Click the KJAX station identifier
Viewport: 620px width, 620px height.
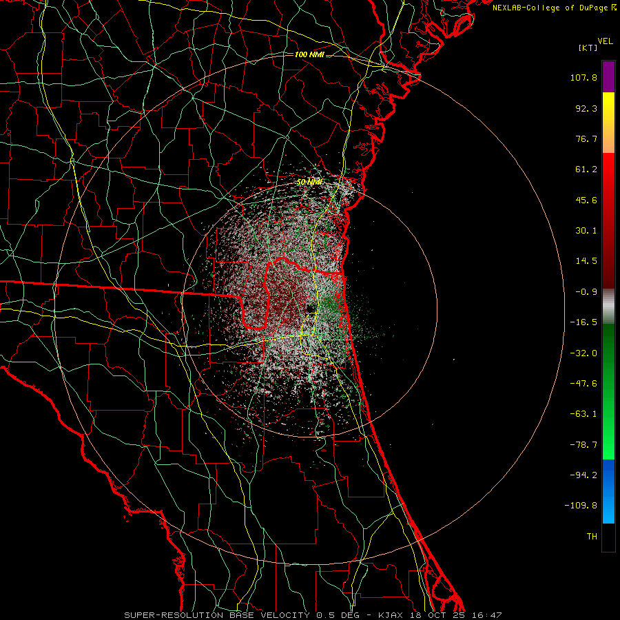[391, 615]
